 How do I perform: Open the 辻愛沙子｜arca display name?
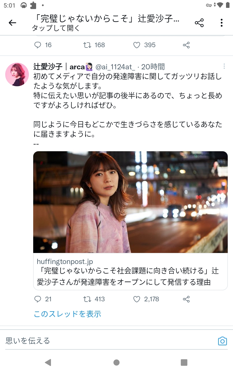tap(59, 67)
